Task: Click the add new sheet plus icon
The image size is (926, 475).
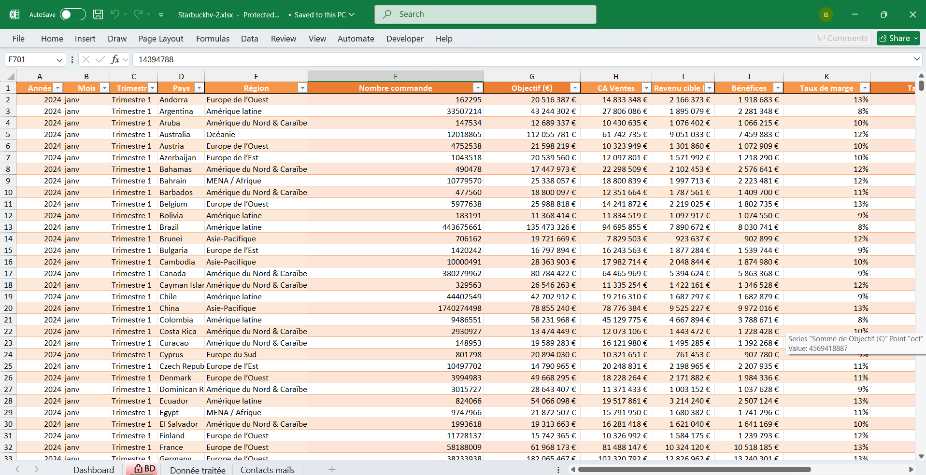Action: click(x=332, y=469)
